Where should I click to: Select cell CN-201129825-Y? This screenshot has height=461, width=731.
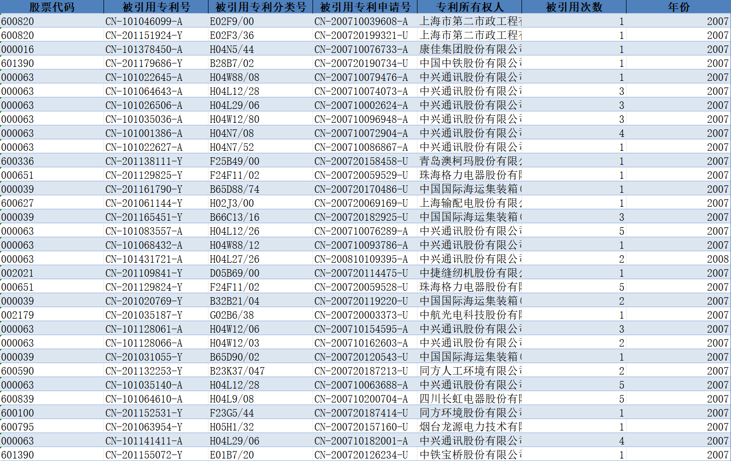click(x=156, y=175)
